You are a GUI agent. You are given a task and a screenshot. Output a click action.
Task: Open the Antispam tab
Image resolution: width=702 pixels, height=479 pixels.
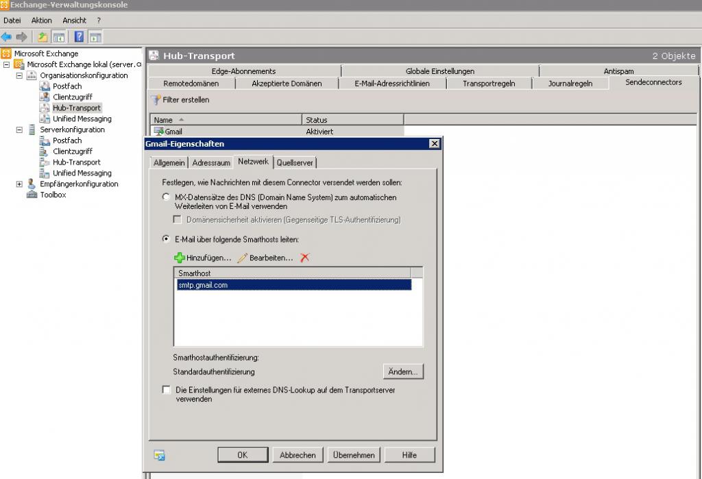point(619,71)
